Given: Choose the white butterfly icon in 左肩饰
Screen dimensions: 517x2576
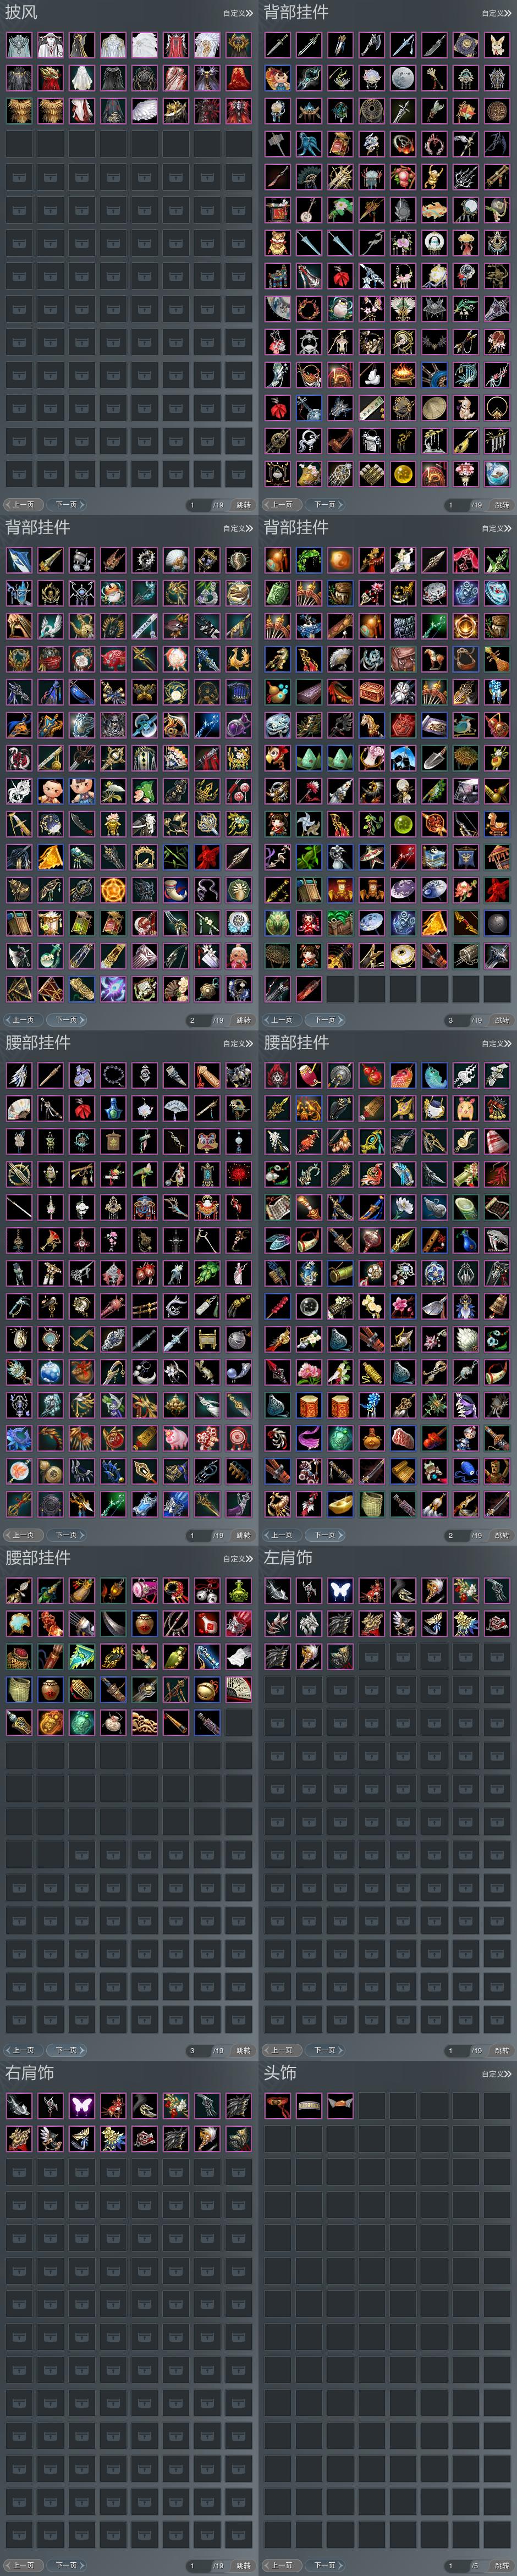Looking at the screenshot, I should [340, 1590].
